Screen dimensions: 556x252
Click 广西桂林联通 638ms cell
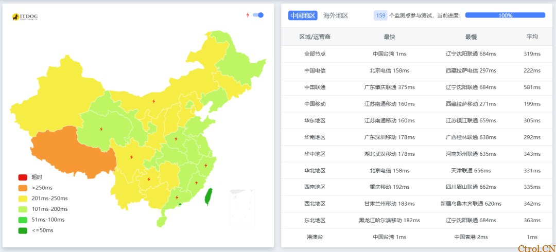(471, 137)
